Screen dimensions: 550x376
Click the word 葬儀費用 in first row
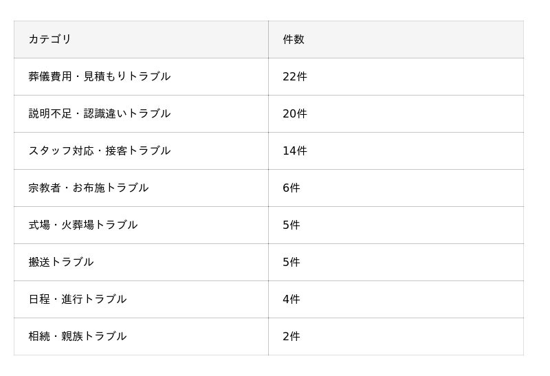[50, 76]
